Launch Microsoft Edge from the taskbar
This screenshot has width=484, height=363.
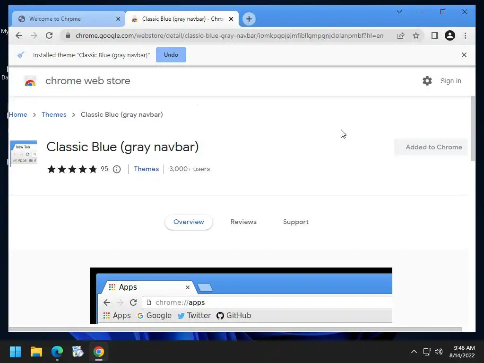(x=57, y=352)
